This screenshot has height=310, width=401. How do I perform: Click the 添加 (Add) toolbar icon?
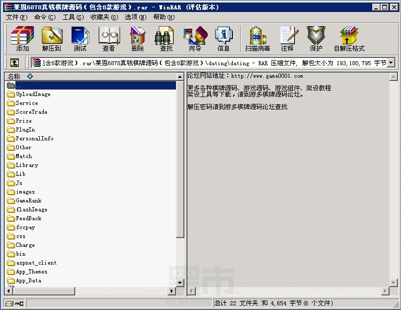point(22,38)
